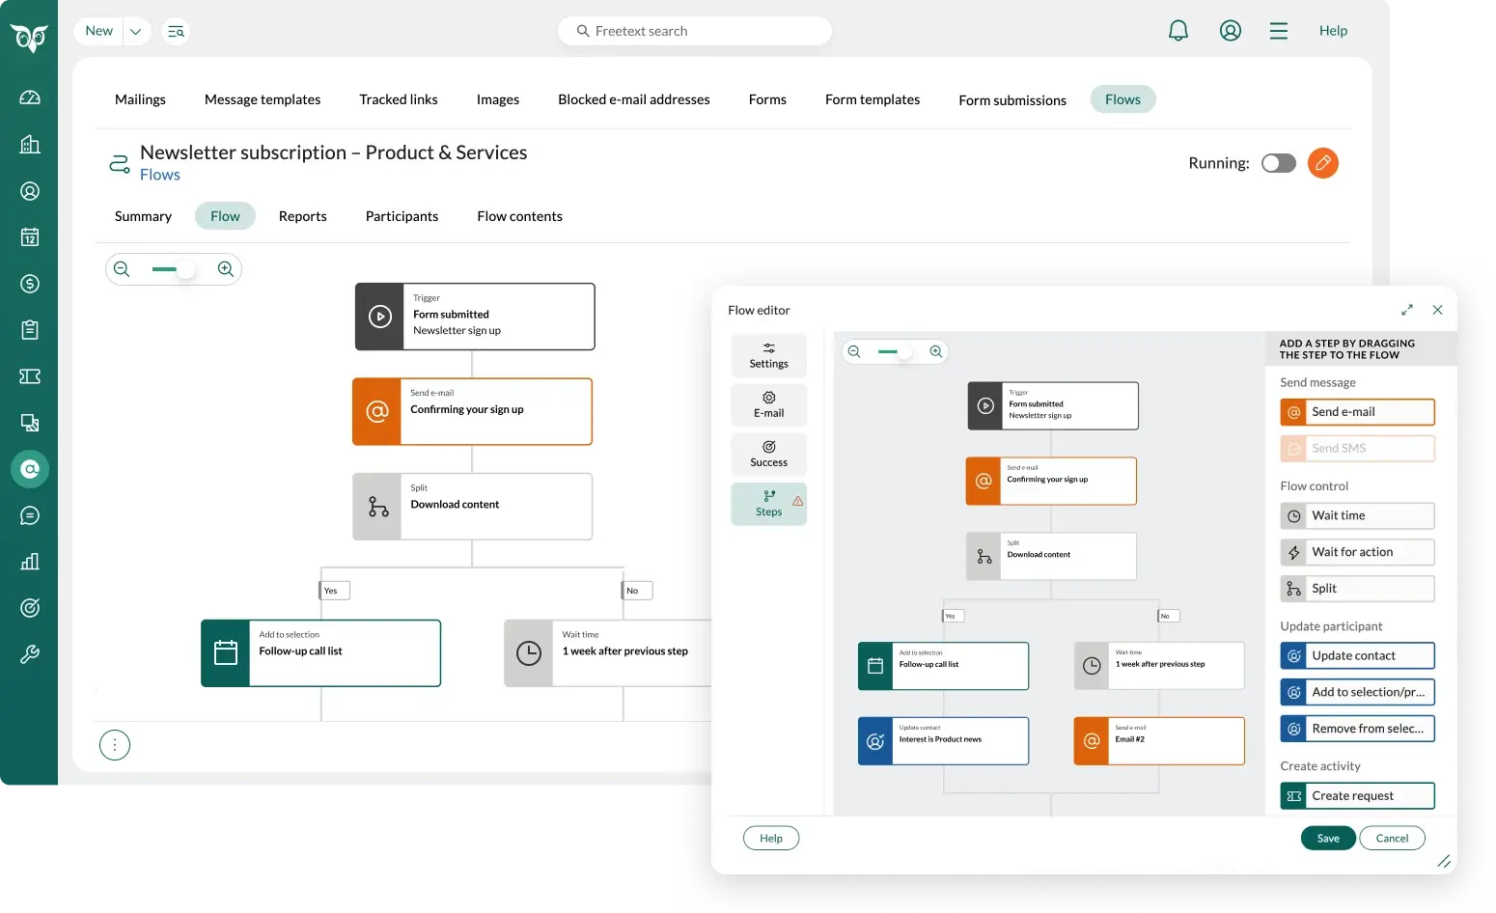The image size is (1496, 913).
Task: Expand the New button dropdown arrow
Action: pyautogui.click(x=136, y=31)
